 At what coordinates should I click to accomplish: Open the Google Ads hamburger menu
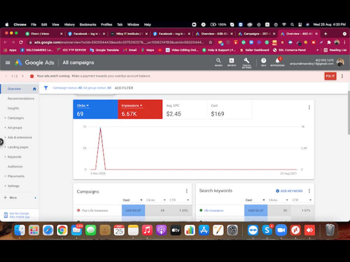tap(8, 63)
